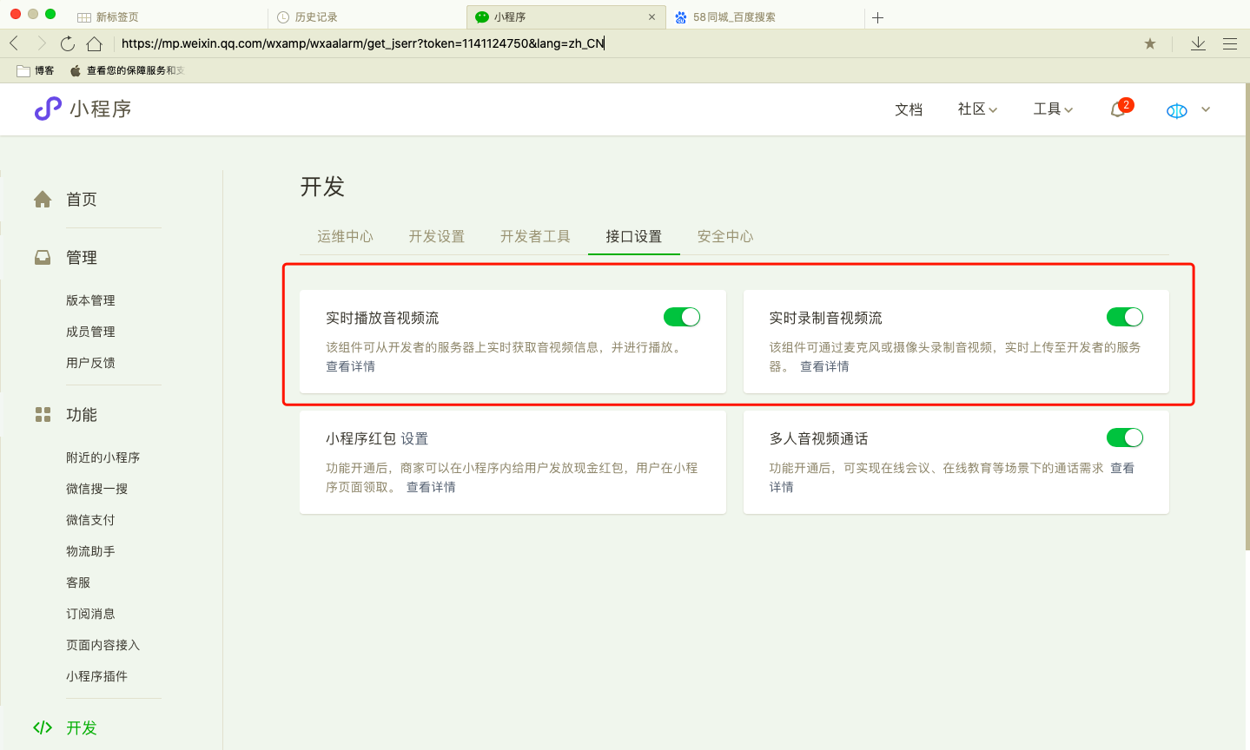Open 微信支付 in sidebar
Screen dimensions: 1250x750
90,520
